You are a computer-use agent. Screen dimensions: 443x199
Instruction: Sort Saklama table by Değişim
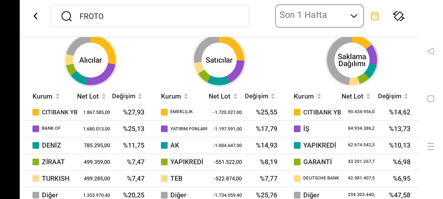[393, 96]
